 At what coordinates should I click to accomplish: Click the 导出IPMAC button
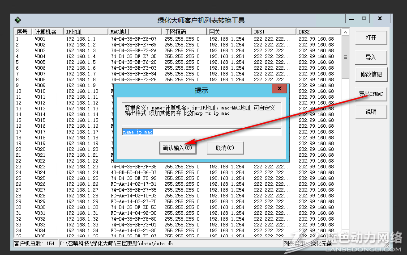pyautogui.click(x=371, y=93)
